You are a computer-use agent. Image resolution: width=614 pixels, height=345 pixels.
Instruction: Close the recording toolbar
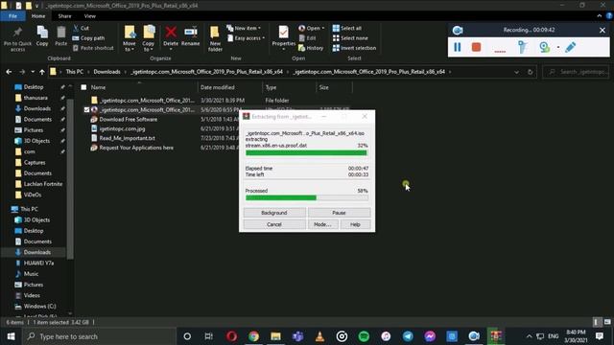click(x=602, y=30)
